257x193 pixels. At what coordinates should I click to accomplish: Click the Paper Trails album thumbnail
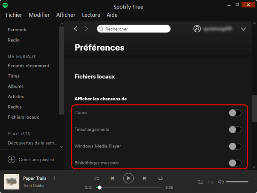(12, 182)
